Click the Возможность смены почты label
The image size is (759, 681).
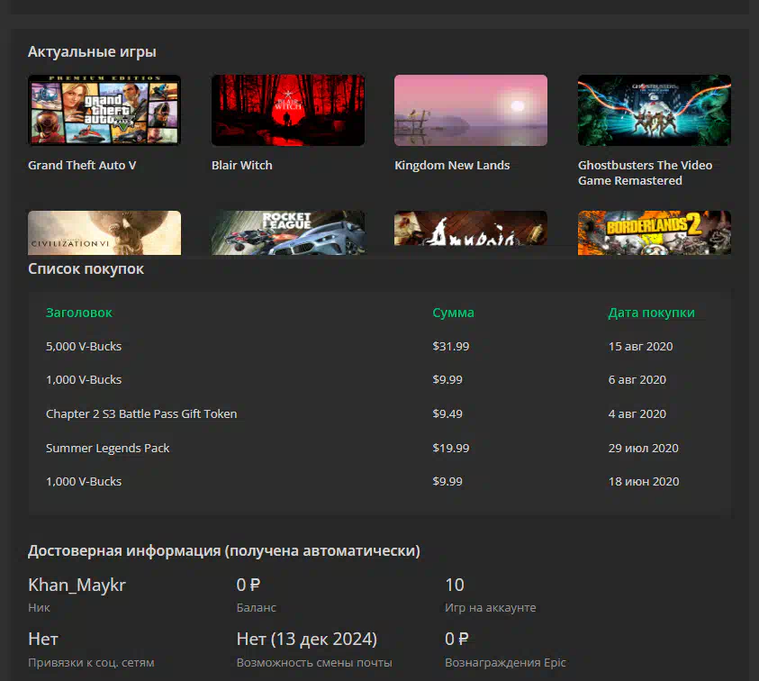314,663
